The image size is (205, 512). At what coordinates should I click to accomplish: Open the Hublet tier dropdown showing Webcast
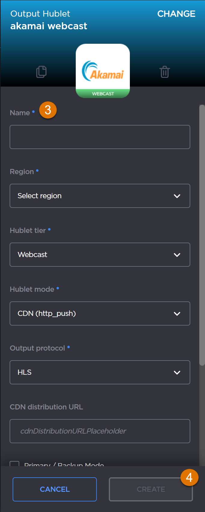(100, 254)
